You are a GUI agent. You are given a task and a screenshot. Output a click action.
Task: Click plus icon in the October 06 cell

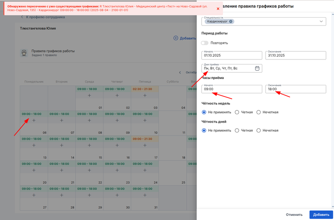click(x=34, y=120)
